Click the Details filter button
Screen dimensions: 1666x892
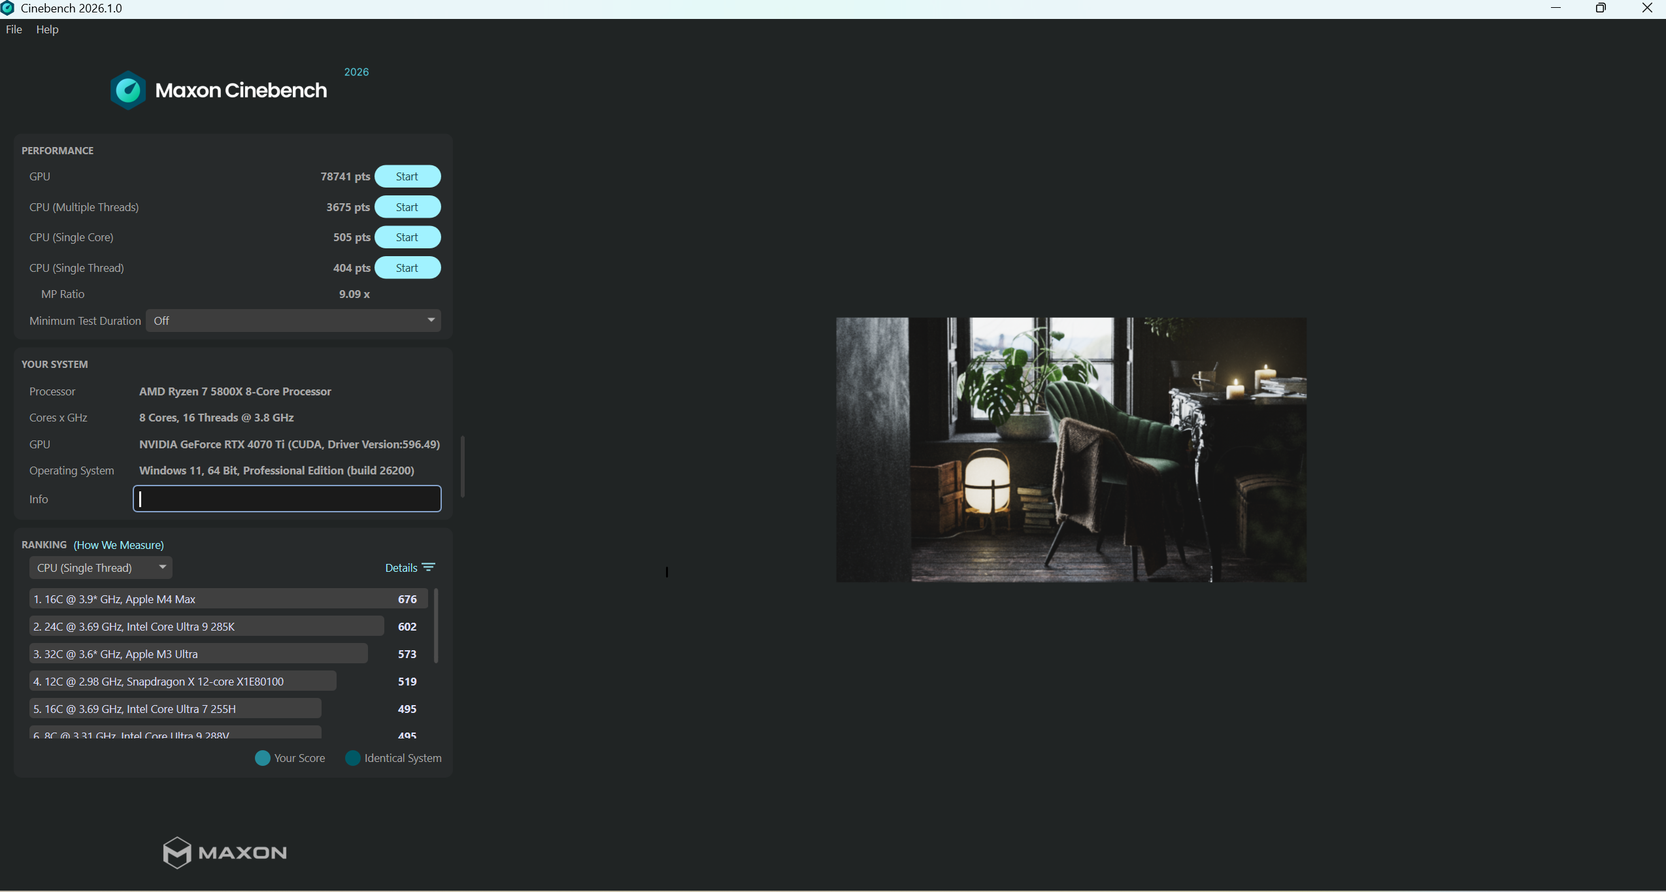point(410,568)
